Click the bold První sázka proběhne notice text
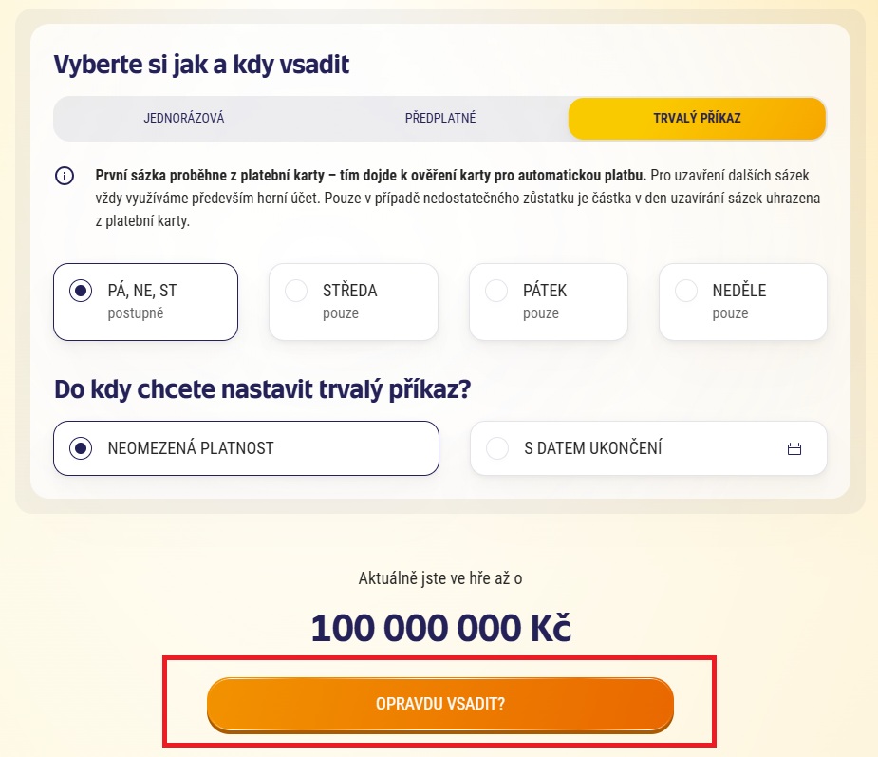This screenshot has height=757, width=878. point(371,176)
